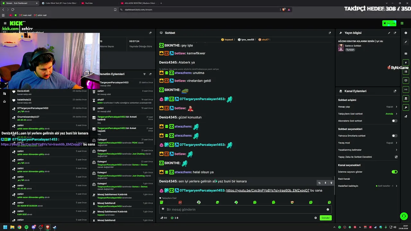This screenshot has width=411, height=231.
Task: Pop out the Denetim Eylemleri panel
Action: 150,74
